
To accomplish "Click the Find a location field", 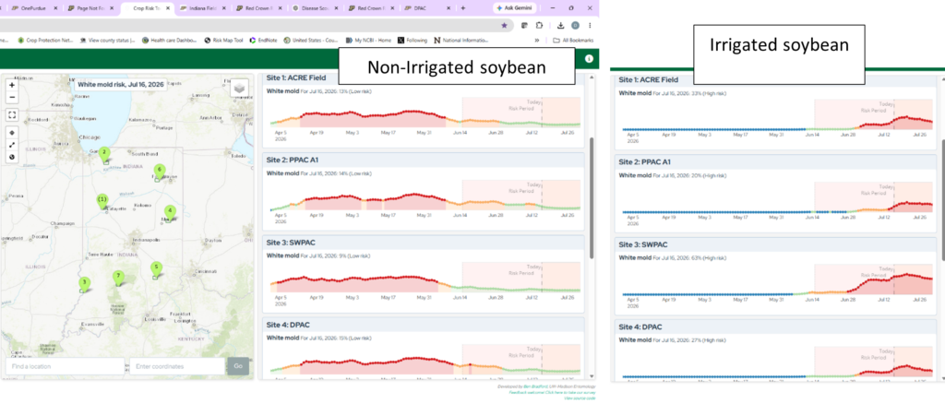I will (66, 366).
